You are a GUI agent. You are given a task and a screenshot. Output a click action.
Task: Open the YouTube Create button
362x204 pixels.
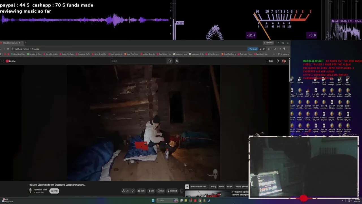[x=270, y=61]
